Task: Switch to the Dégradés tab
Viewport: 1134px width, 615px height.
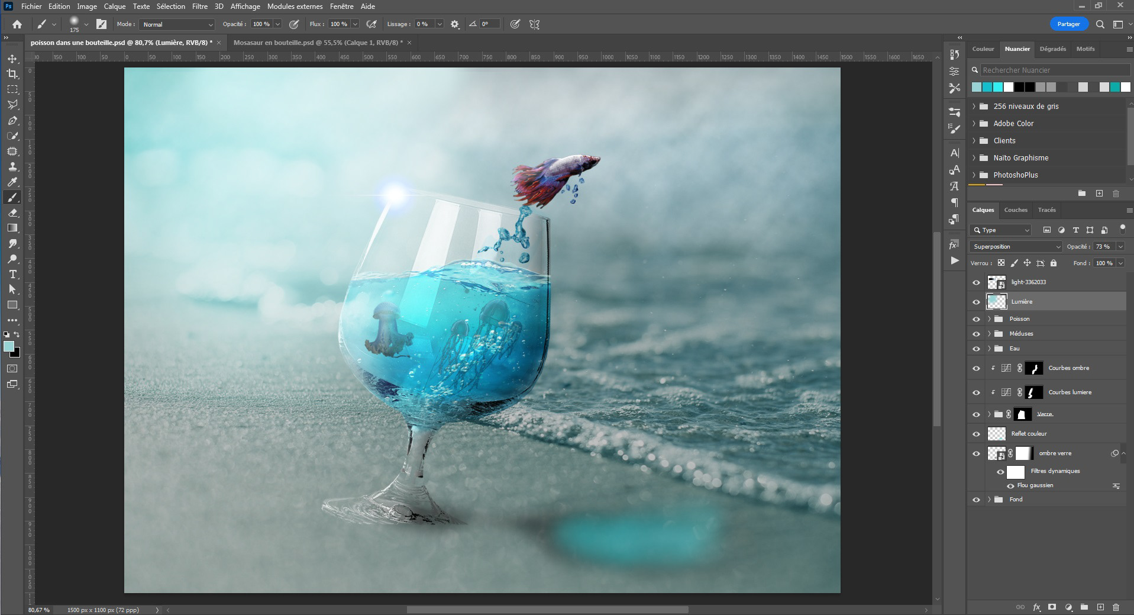Action: (1052, 49)
